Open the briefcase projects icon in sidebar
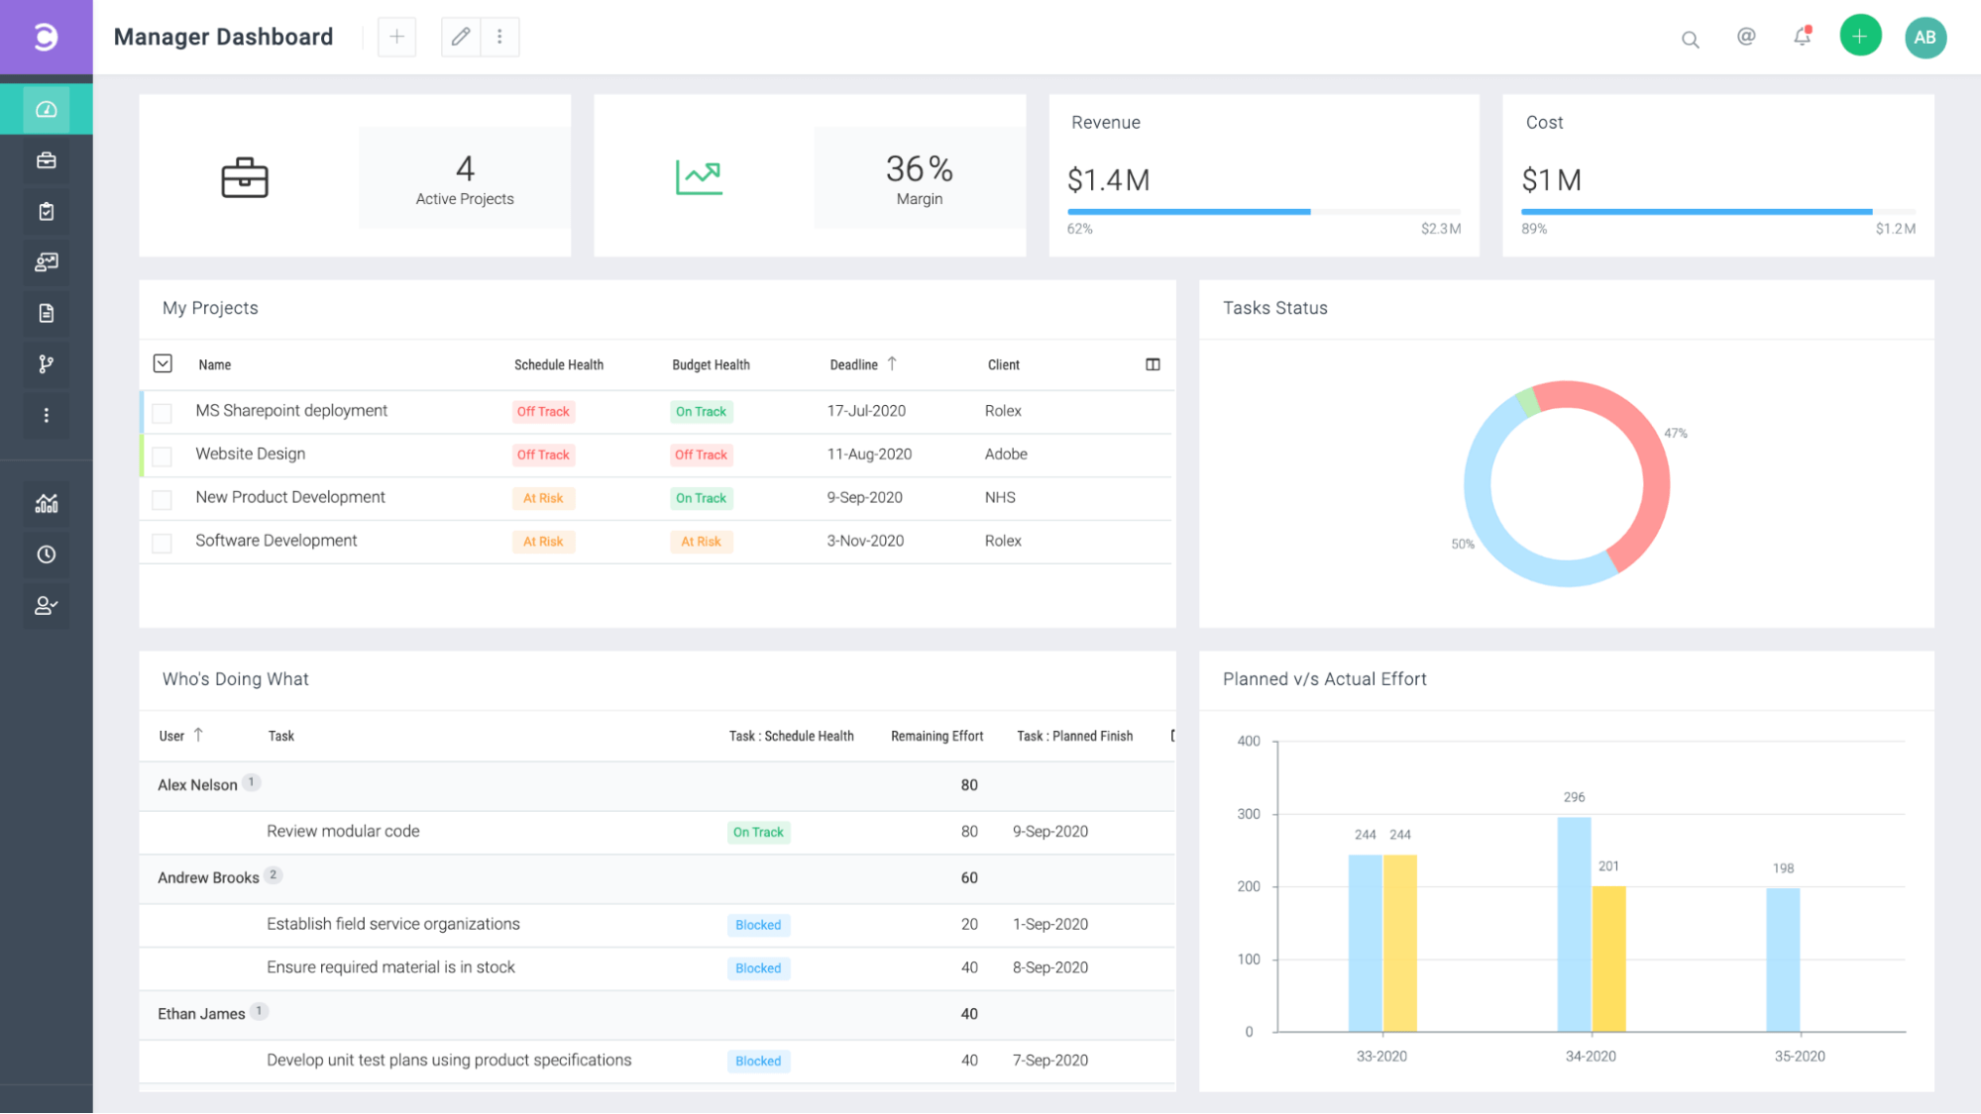The image size is (1981, 1114). (47, 160)
